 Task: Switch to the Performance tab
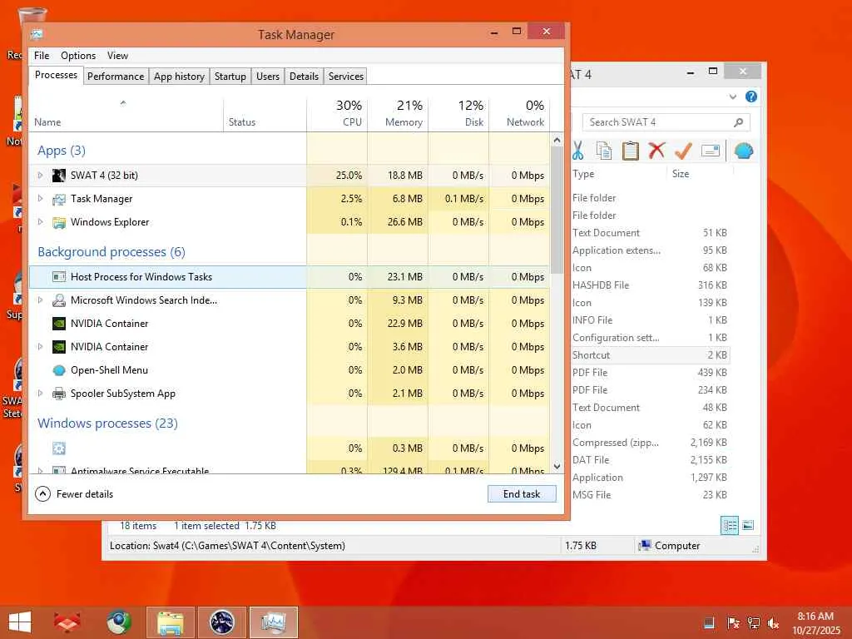[x=116, y=76]
